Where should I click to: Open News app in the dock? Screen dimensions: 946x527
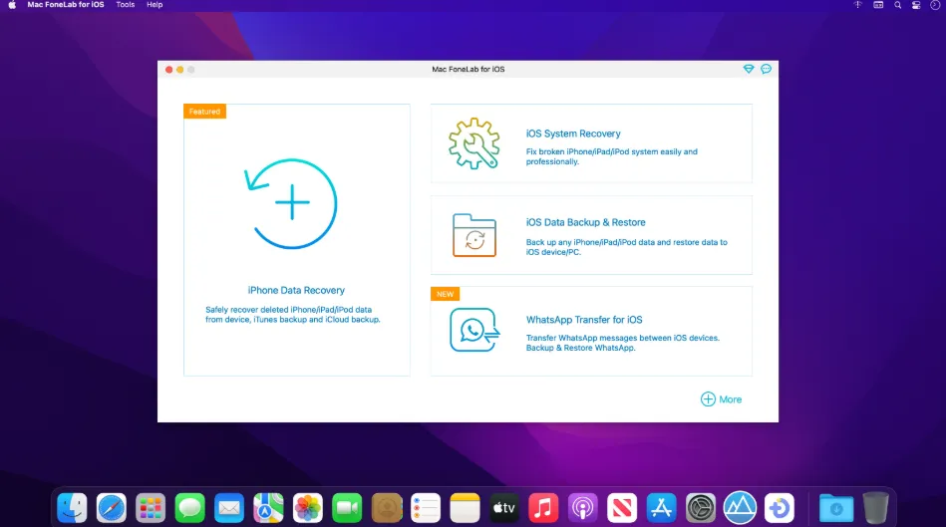pyautogui.click(x=622, y=508)
